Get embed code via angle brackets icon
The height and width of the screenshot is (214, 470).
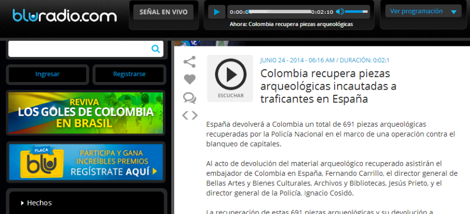190,115
